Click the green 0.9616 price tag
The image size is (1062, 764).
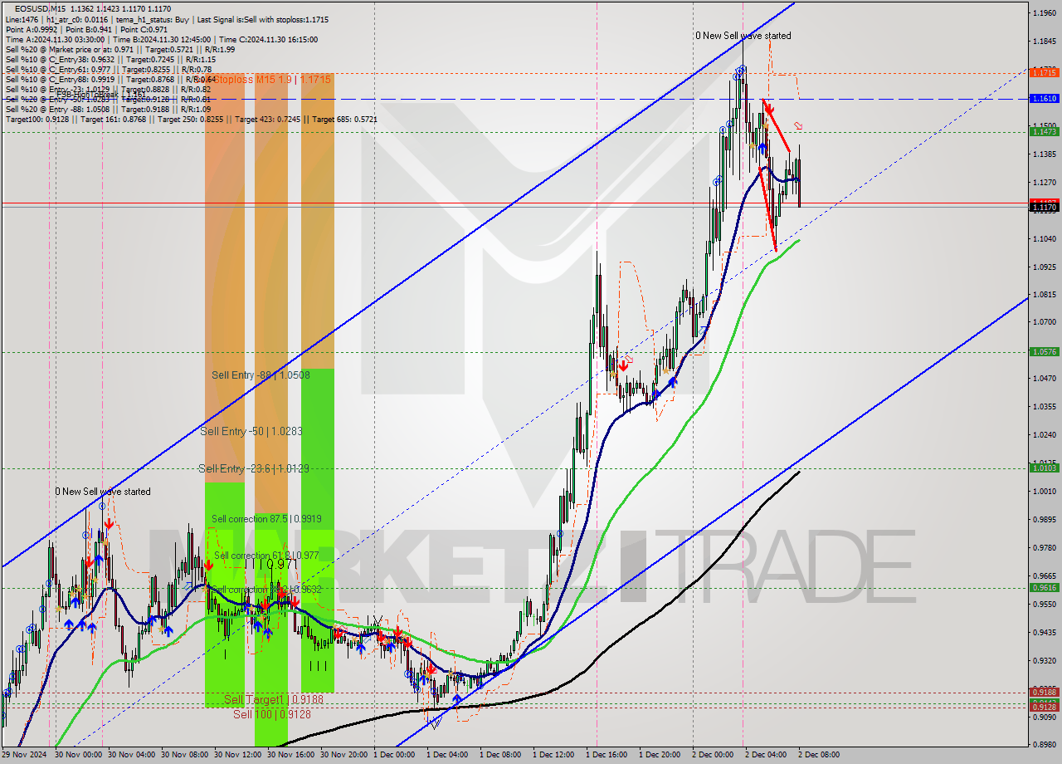pos(1044,588)
